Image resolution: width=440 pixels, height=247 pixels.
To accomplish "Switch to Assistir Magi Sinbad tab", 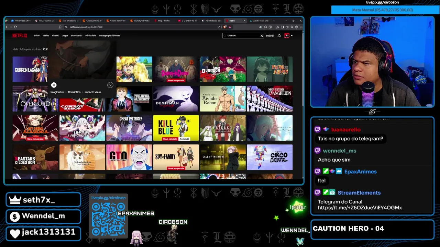I will pos(259,21).
